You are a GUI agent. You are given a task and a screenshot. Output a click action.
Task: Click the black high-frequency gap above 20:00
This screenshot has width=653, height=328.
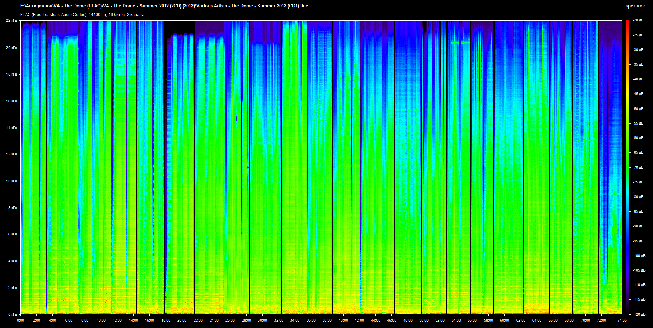click(x=179, y=27)
